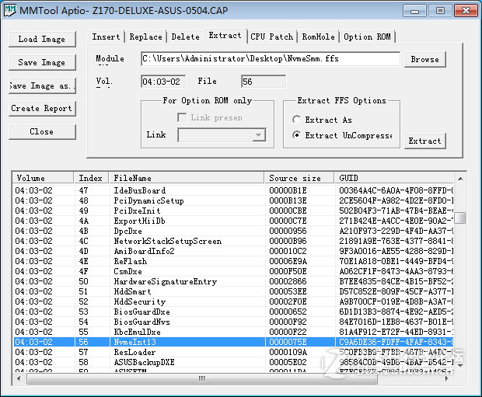Select the Extract As radio option
The width and height of the screenshot is (482, 397).
pos(297,120)
